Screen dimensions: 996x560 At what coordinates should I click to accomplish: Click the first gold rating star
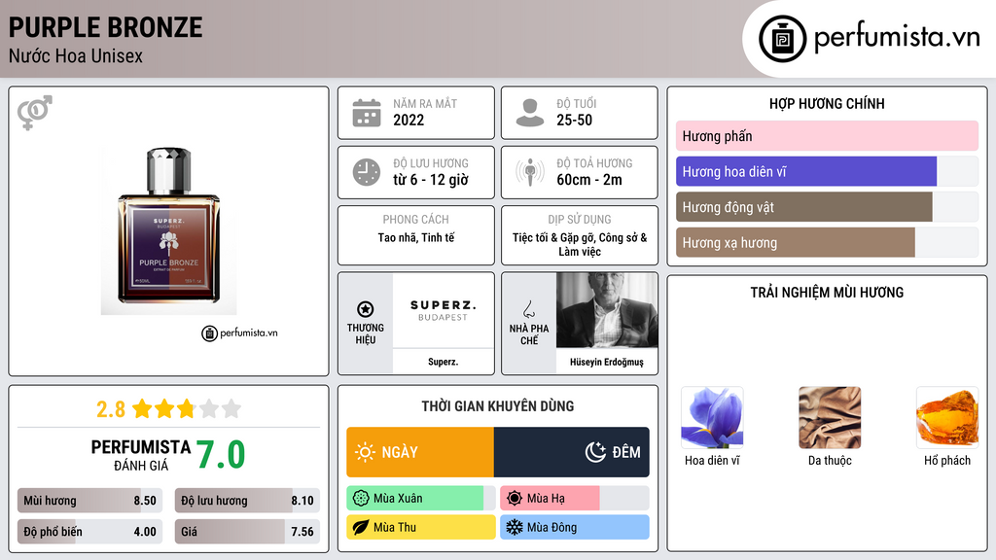[142, 408]
